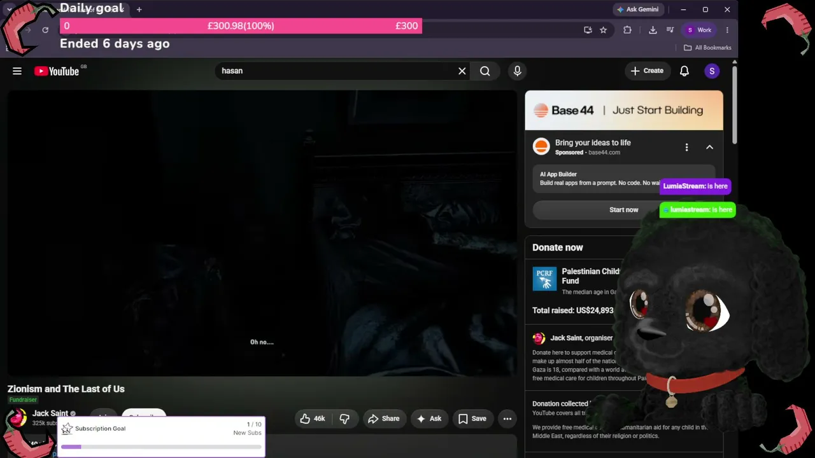Open more actions ellipsis under the video
815x458 pixels.
pyautogui.click(x=507, y=419)
